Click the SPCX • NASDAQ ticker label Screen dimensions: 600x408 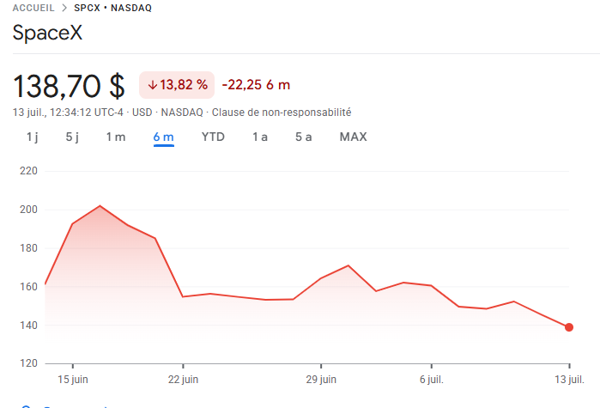[113, 8]
